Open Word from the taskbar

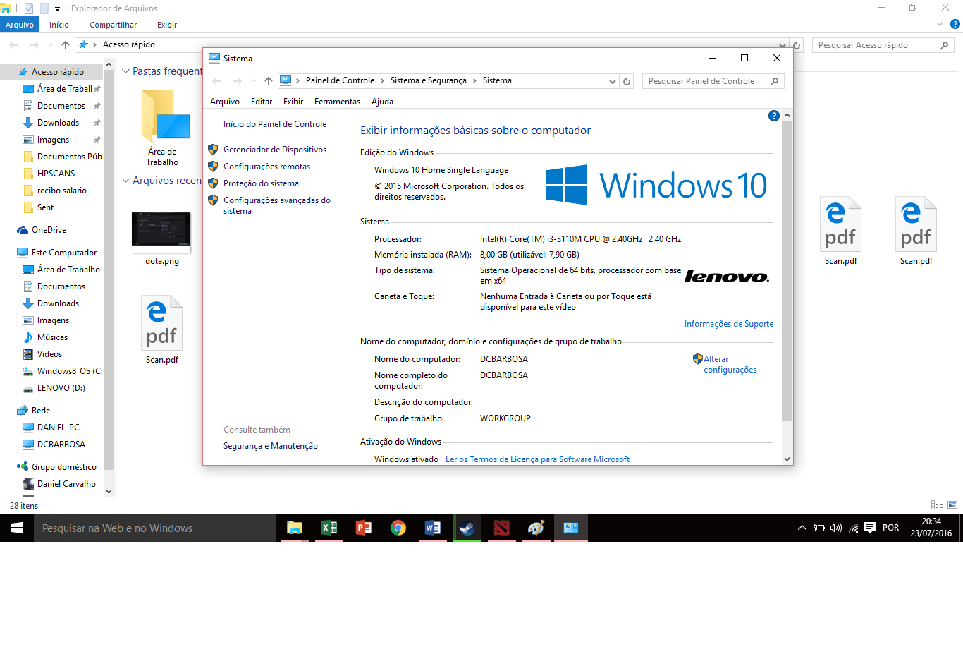tap(432, 528)
